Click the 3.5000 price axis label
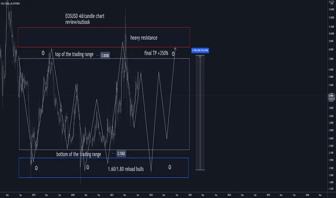Image resolution: width=336 pixels, height=198 pixels. click(331, 116)
